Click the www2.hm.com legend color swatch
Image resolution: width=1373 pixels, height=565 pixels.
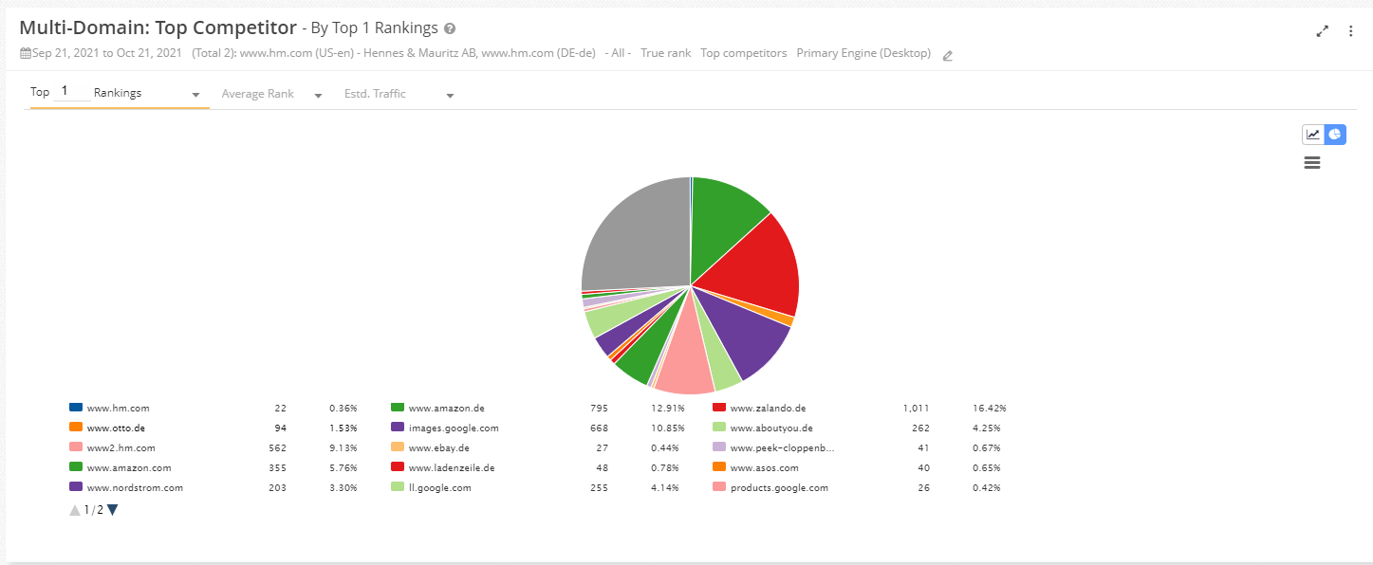click(76, 447)
